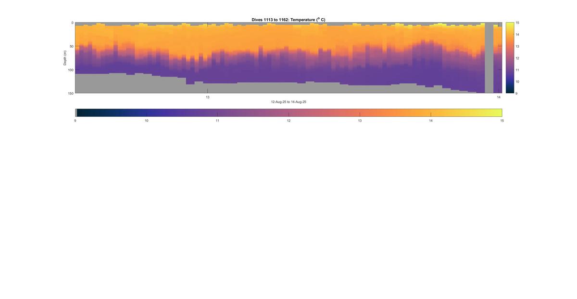Click the "15" tick label on the horizontal colorbar
Image resolution: width=577 pixels, height=299 pixels.
click(502, 121)
